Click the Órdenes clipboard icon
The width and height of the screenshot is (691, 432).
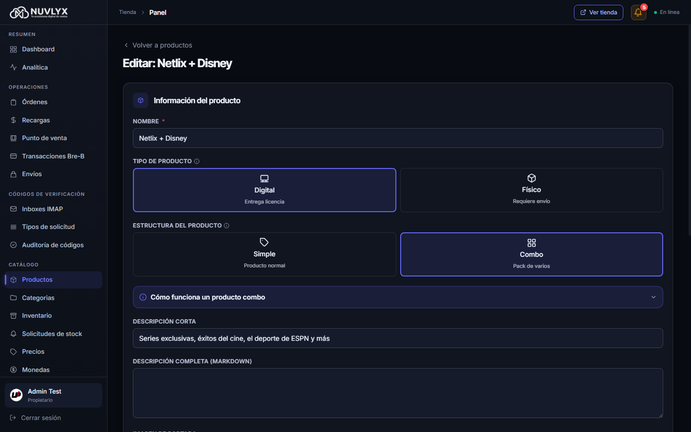(13, 102)
